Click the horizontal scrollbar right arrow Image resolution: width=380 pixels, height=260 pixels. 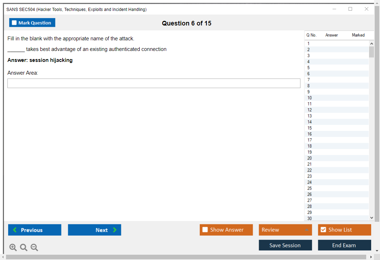[371, 257]
